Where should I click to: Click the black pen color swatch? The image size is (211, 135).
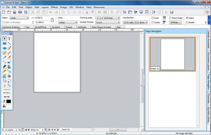pyautogui.click(x=8, y=101)
